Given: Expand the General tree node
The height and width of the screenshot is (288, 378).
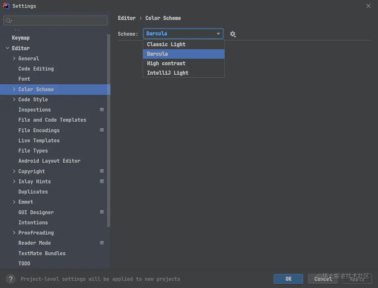Looking at the screenshot, I should 14,58.
